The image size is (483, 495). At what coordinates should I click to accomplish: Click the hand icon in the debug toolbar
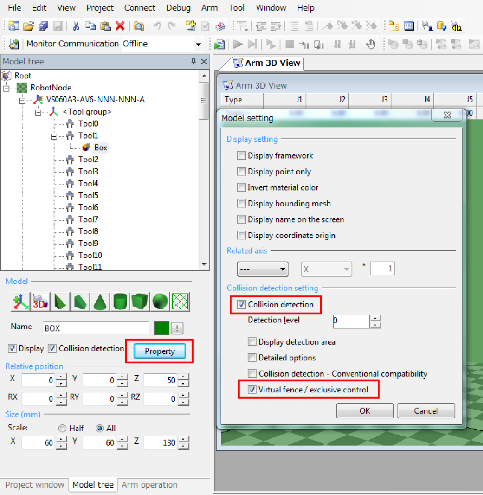(371, 44)
